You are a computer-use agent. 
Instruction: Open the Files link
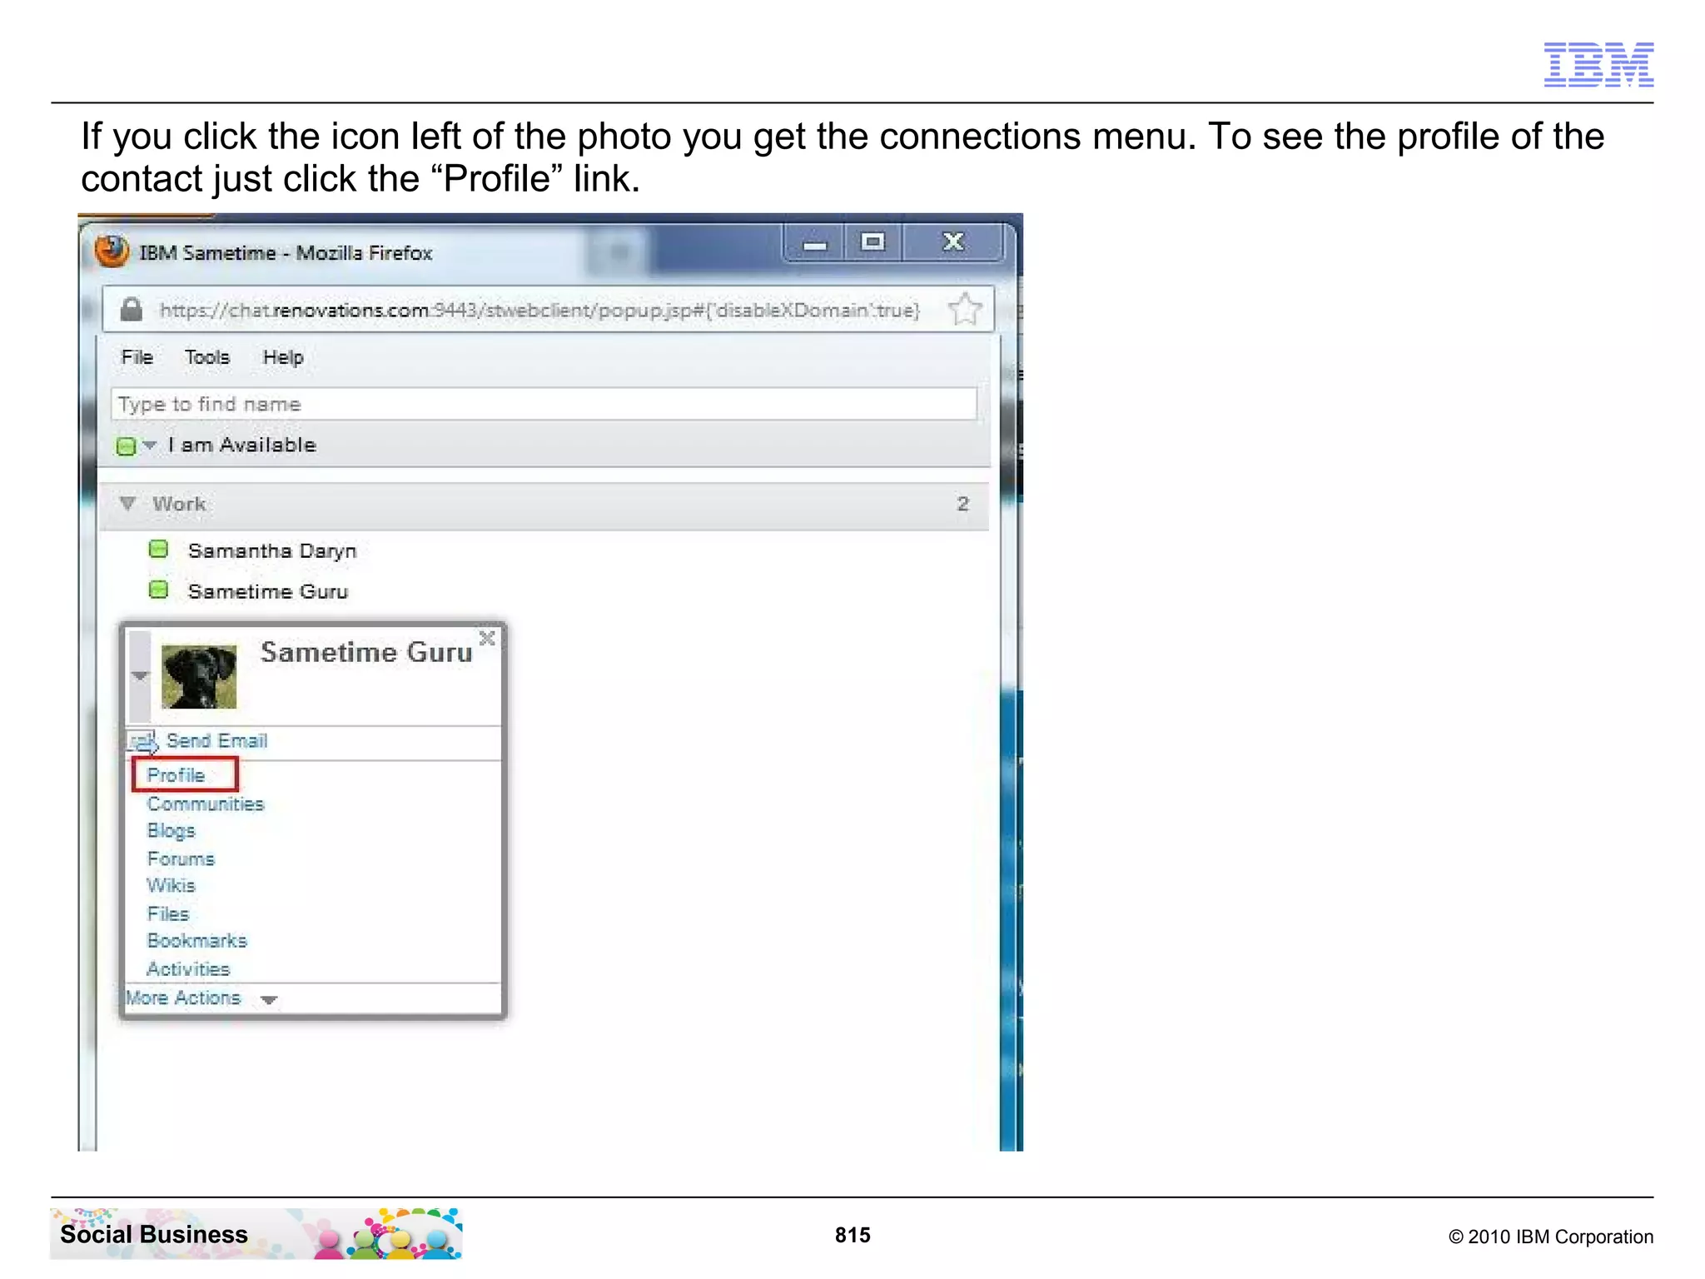(x=168, y=913)
